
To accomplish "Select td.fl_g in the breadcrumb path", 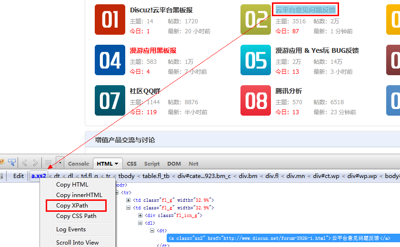I will tap(90, 176).
